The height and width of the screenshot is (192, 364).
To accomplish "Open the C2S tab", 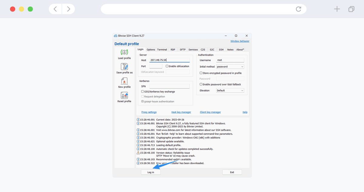I will tap(203, 50).
